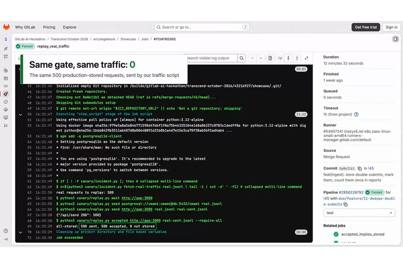Screen dimensions: 403x268
Task: Toggle the right panel layout icon
Action: click(x=395, y=39)
